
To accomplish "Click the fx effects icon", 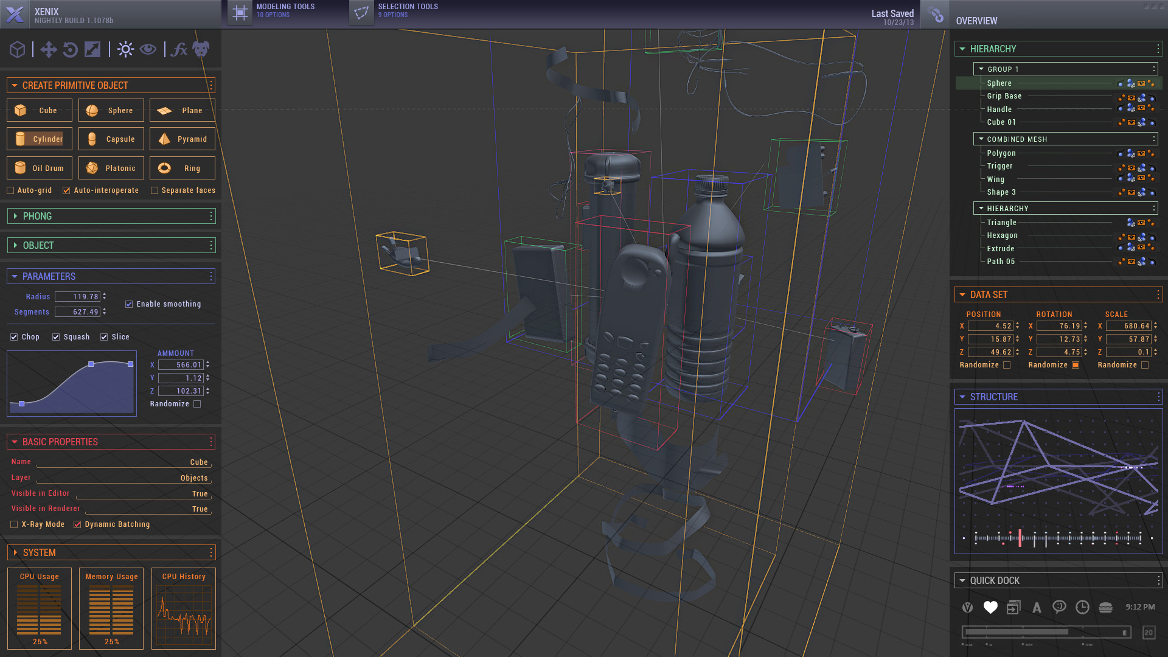I will (x=178, y=49).
